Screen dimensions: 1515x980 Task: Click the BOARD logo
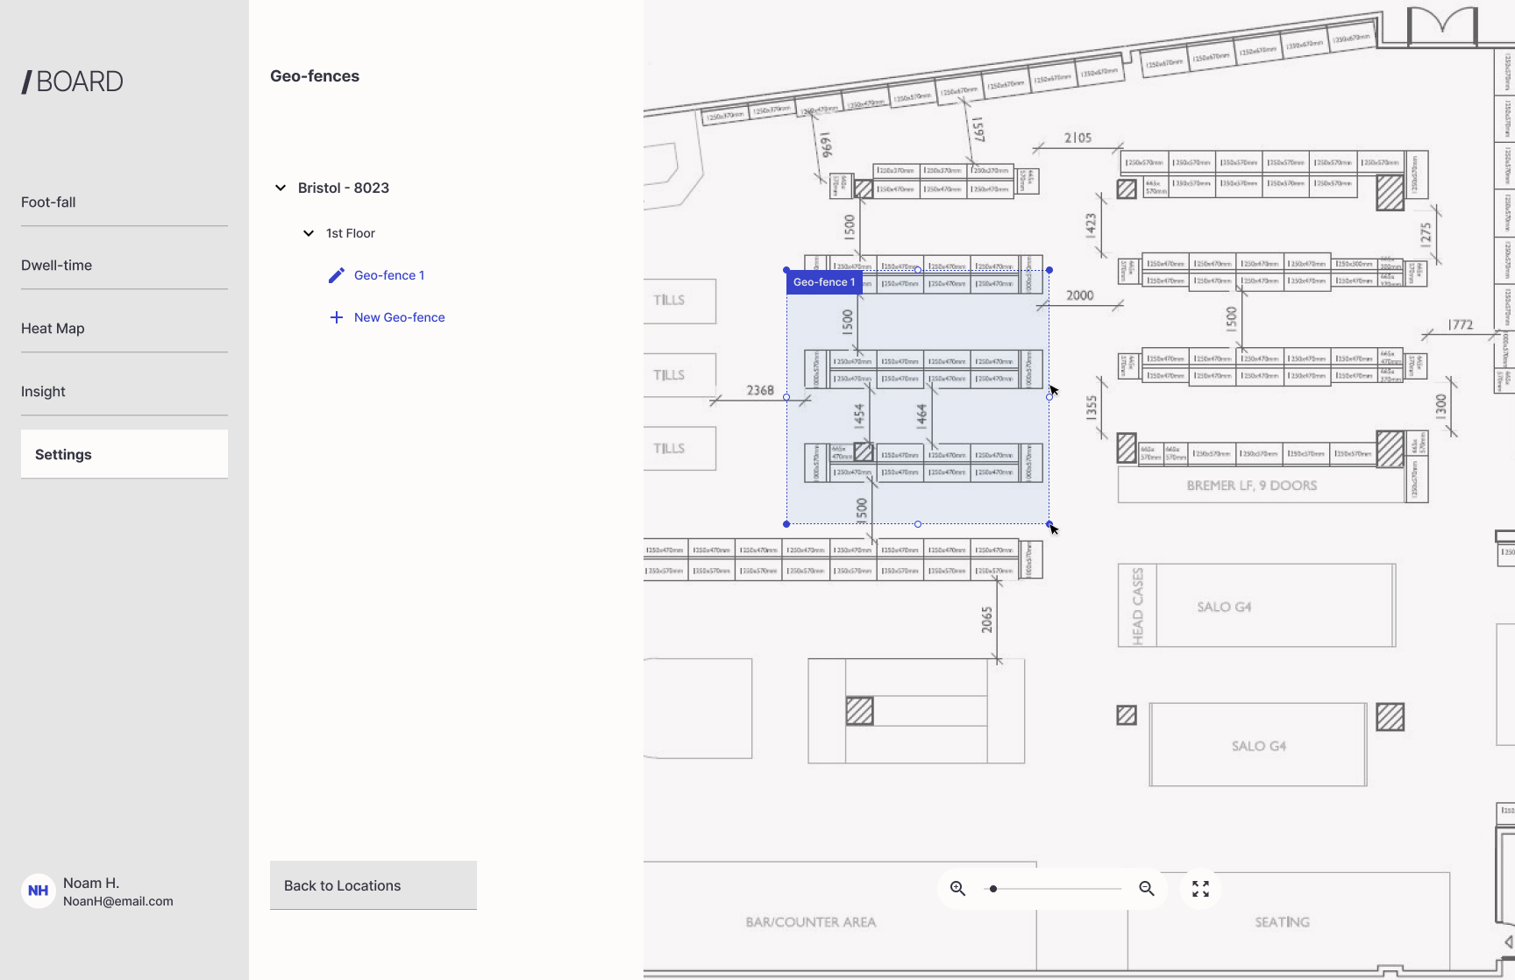point(72,82)
